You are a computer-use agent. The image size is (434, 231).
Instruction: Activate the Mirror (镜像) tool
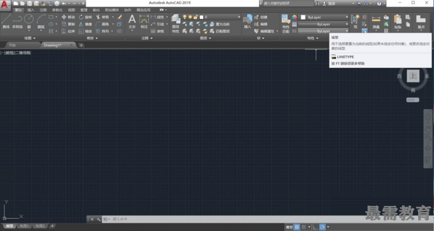coord(85,24)
